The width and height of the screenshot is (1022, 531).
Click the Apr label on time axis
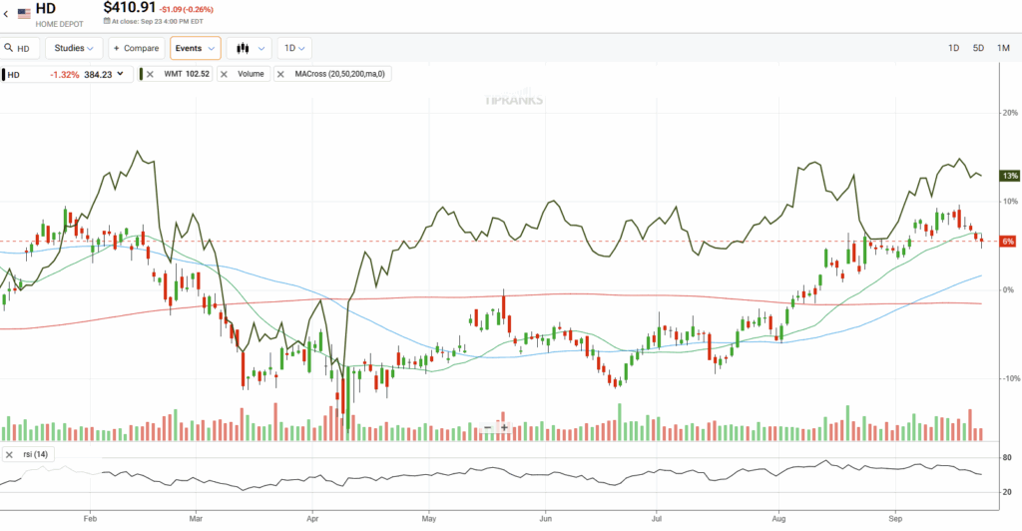click(312, 519)
